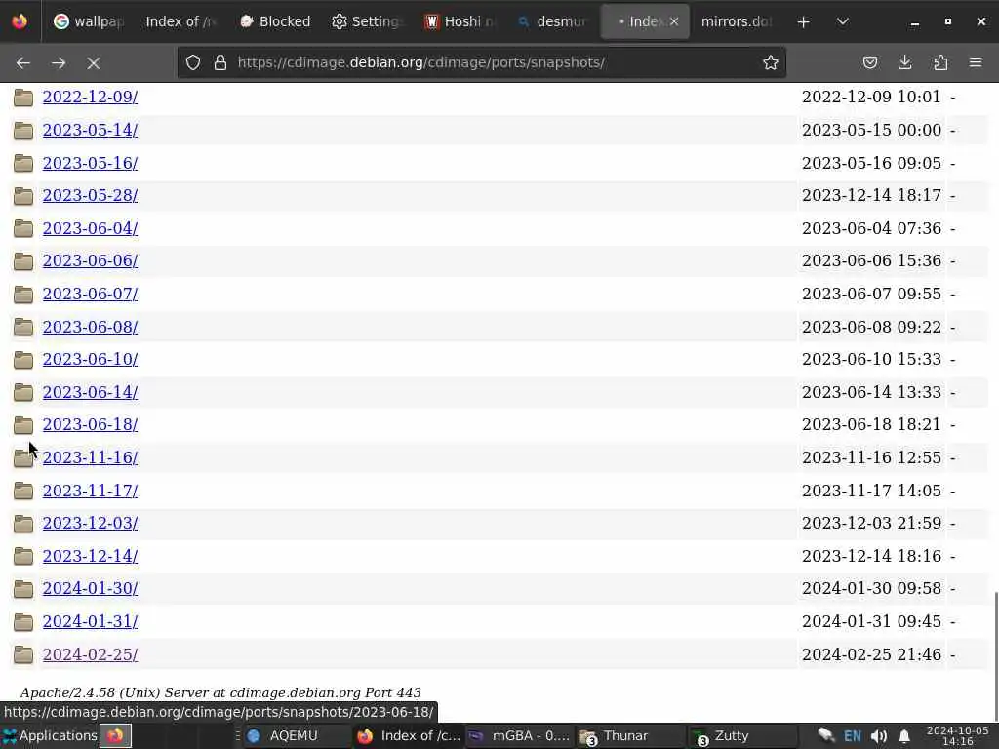Open the 2023-06-10/ directory link
Image resolution: width=999 pixels, height=749 pixels.
click(x=90, y=360)
